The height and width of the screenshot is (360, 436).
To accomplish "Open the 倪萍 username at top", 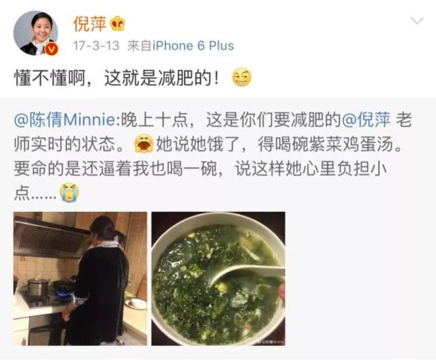I will (89, 24).
